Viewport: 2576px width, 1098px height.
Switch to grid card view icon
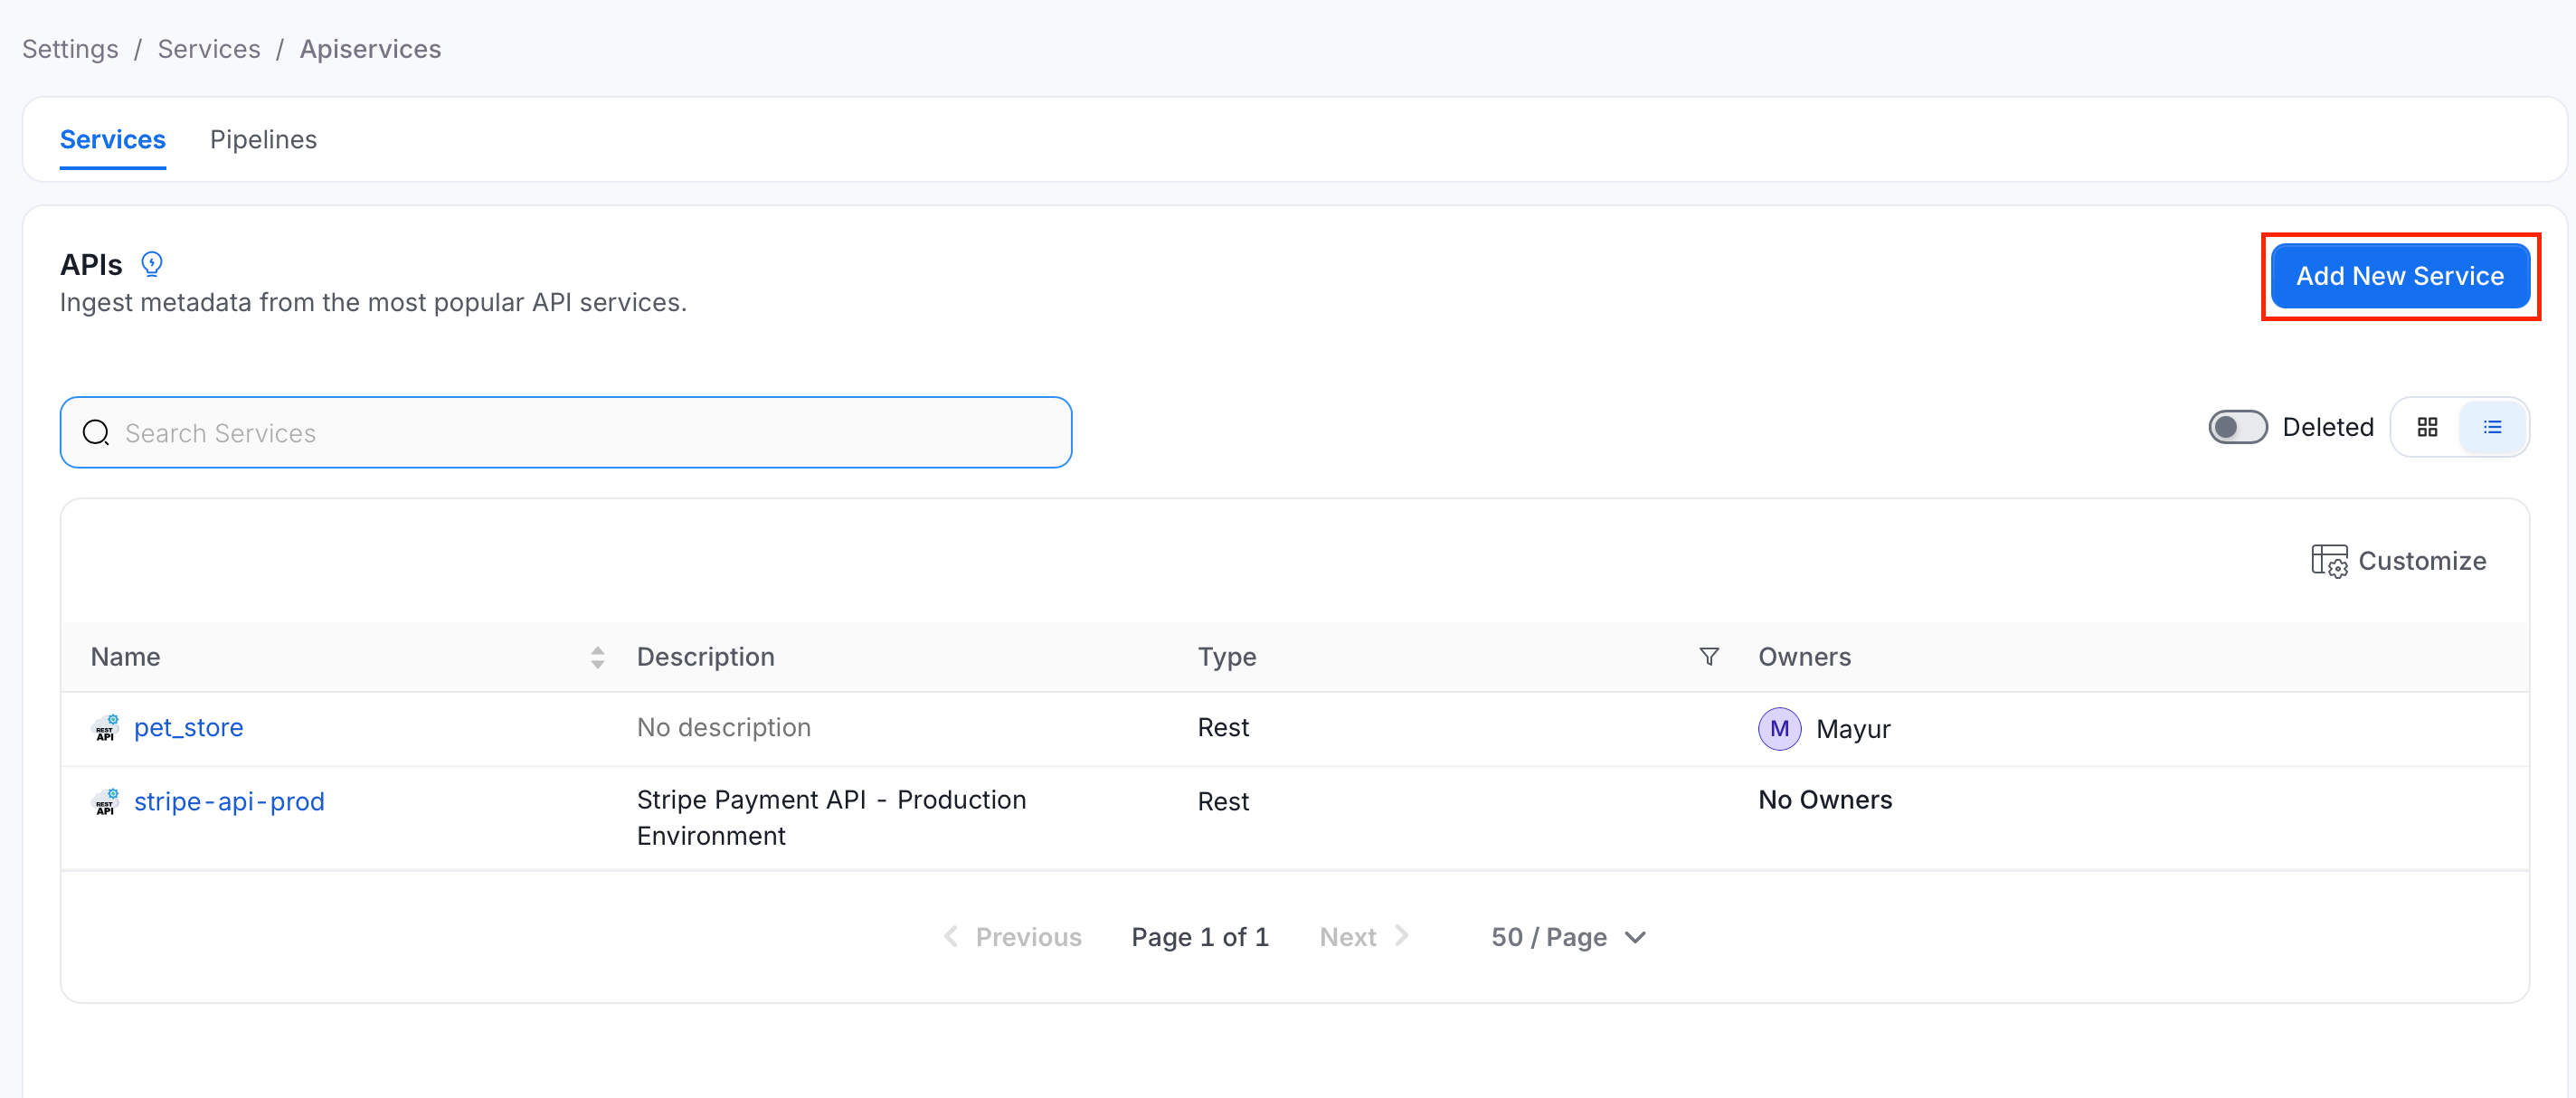[x=2427, y=427]
